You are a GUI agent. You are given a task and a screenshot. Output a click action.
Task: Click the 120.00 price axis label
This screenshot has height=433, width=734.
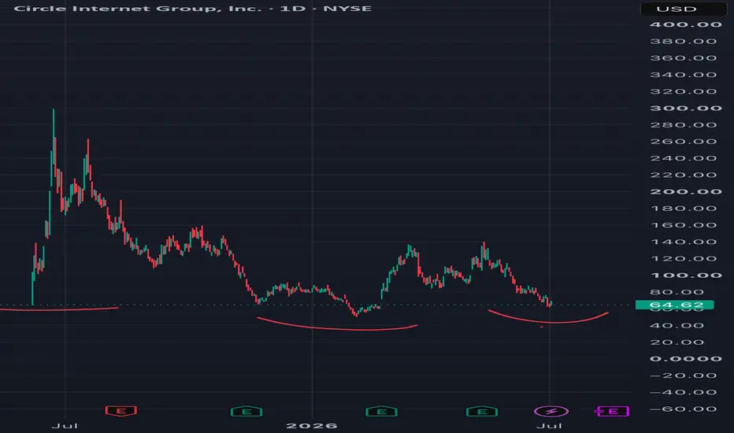click(684, 258)
